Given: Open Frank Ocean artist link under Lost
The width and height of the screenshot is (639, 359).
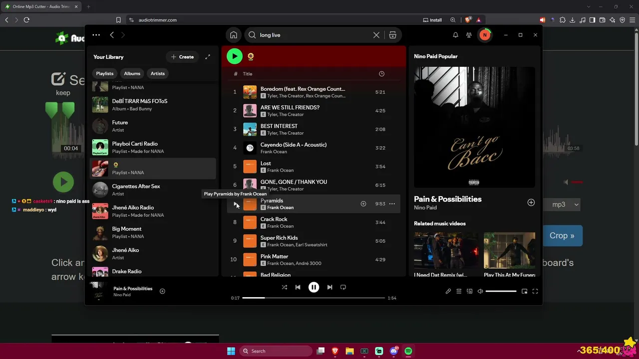Looking at the screenshot, I should pos(281,170).
